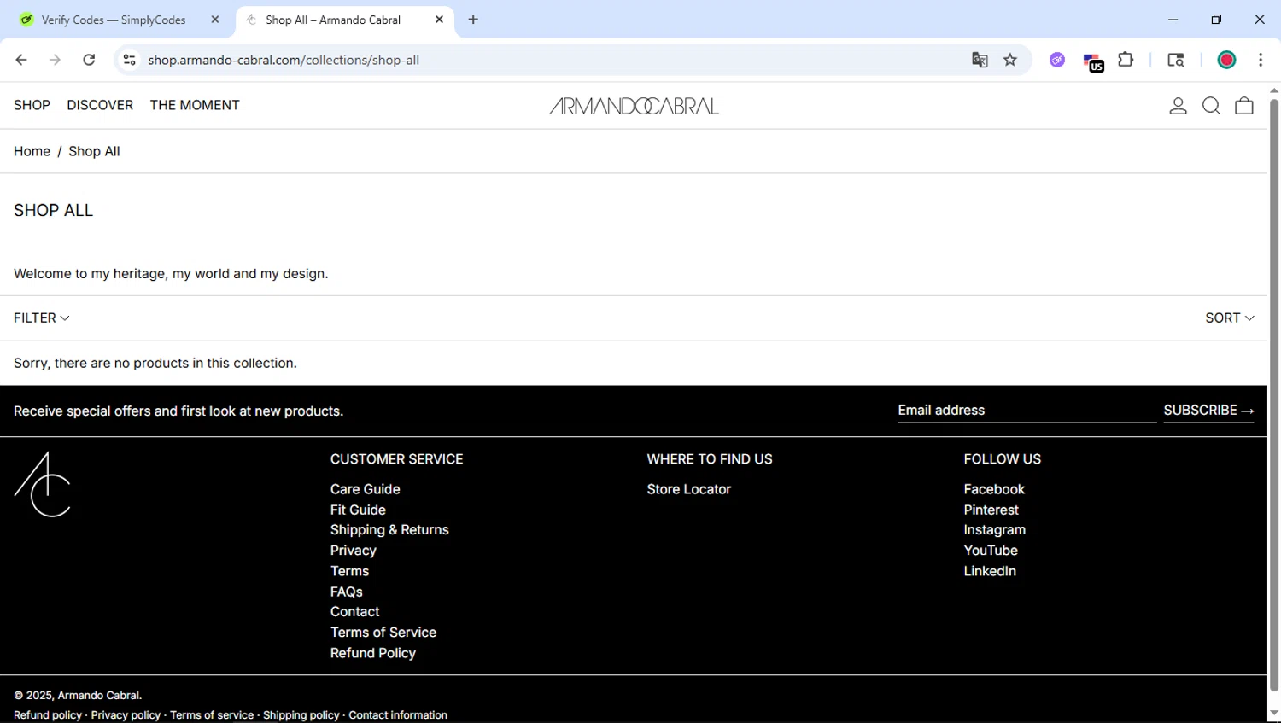Open the account login icon
Viewport: 1281px width, 723px height.
point(1178,106)
